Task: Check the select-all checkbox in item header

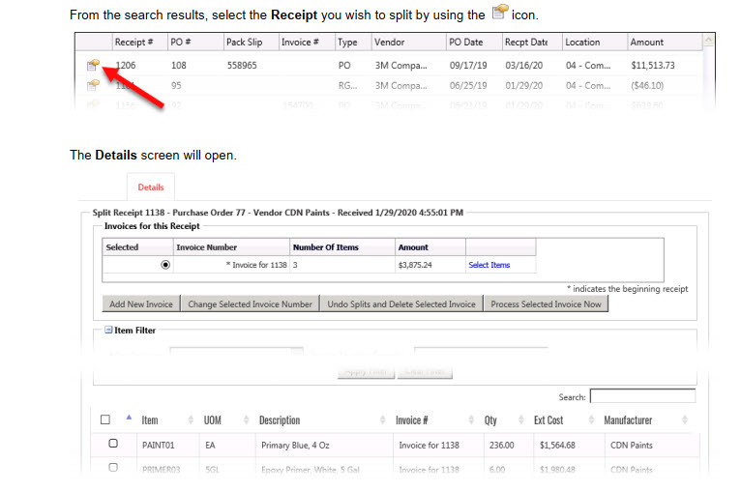Action: (x=105, y=420)
